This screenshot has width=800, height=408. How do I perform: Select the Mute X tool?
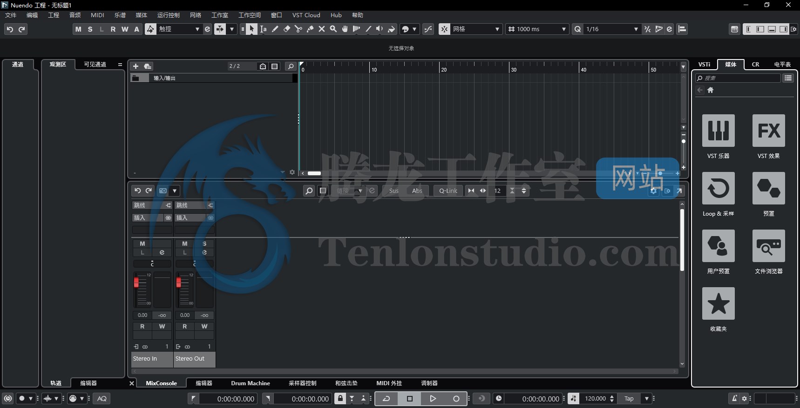click(x=321, y=29)
